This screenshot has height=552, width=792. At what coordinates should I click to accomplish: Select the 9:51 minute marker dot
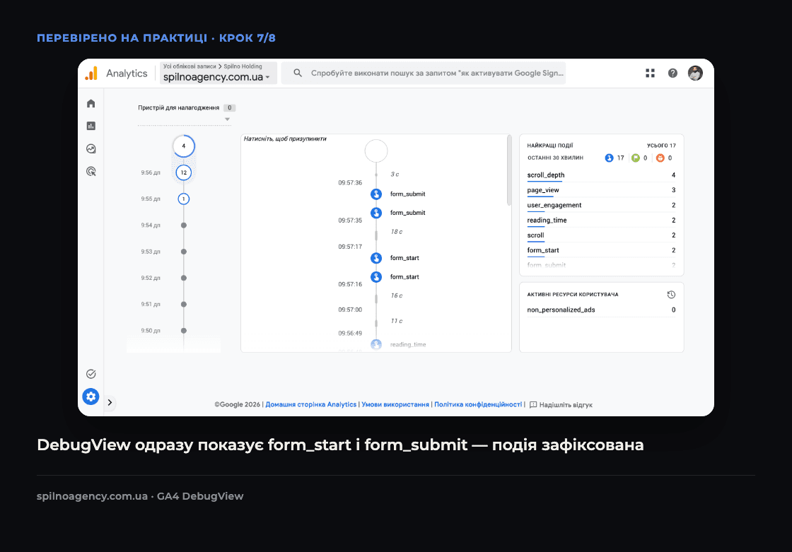tap(184, 304)
